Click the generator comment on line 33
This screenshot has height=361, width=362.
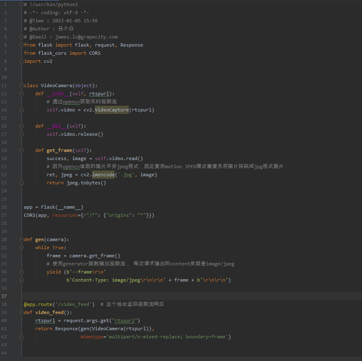pos(140,264)
